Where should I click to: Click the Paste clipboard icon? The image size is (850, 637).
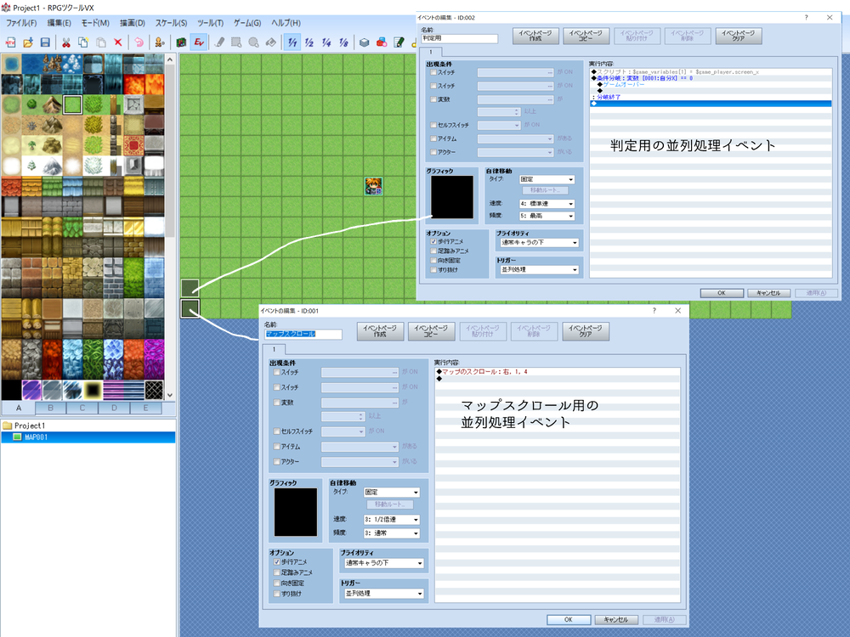point(101,42)
